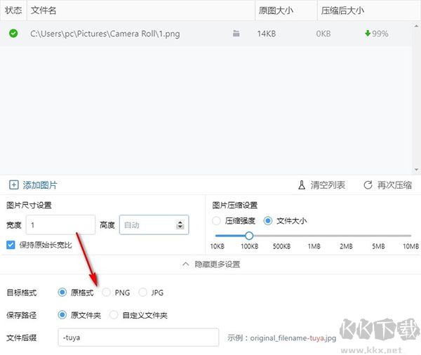Click the 99% reduction value

point(380,34)
